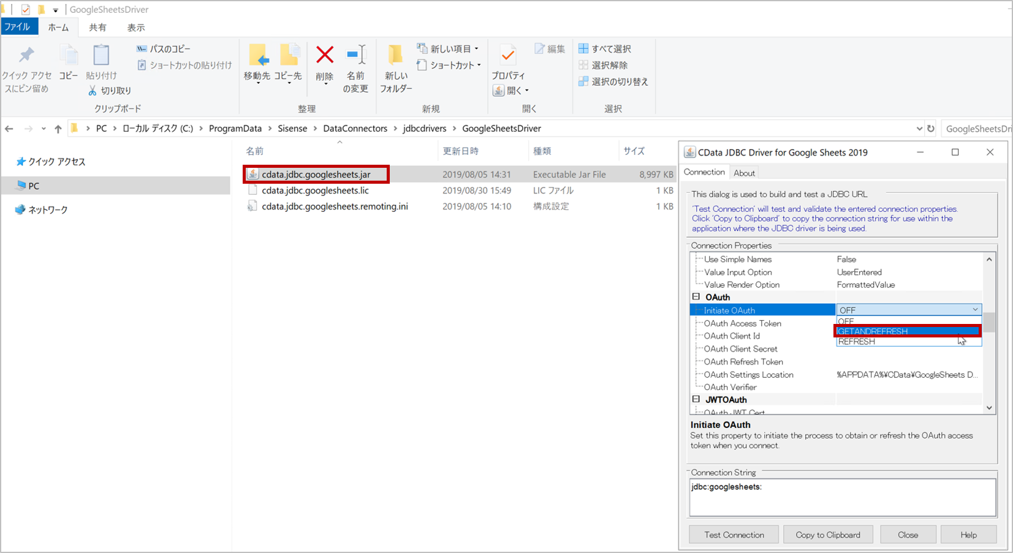Screen dimensions: 1013x553
Task: Click the Connection String text box
Action: (843, 497)
